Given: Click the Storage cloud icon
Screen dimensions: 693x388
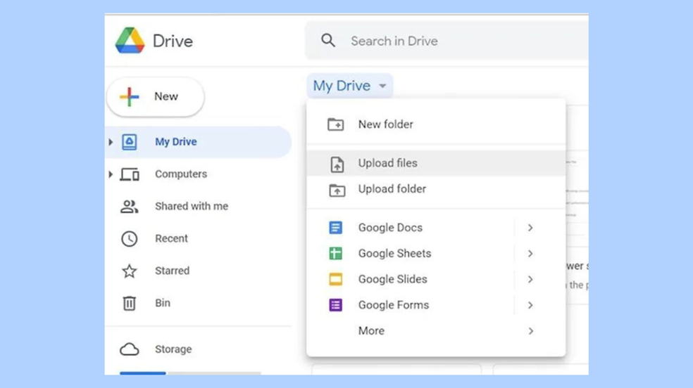Looking at the screenshot, I should (129, 349).
